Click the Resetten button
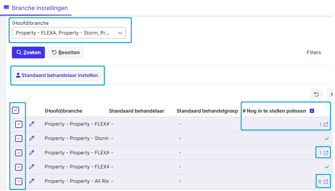Viewport: 335px width, 191px height. click(65, 52)
